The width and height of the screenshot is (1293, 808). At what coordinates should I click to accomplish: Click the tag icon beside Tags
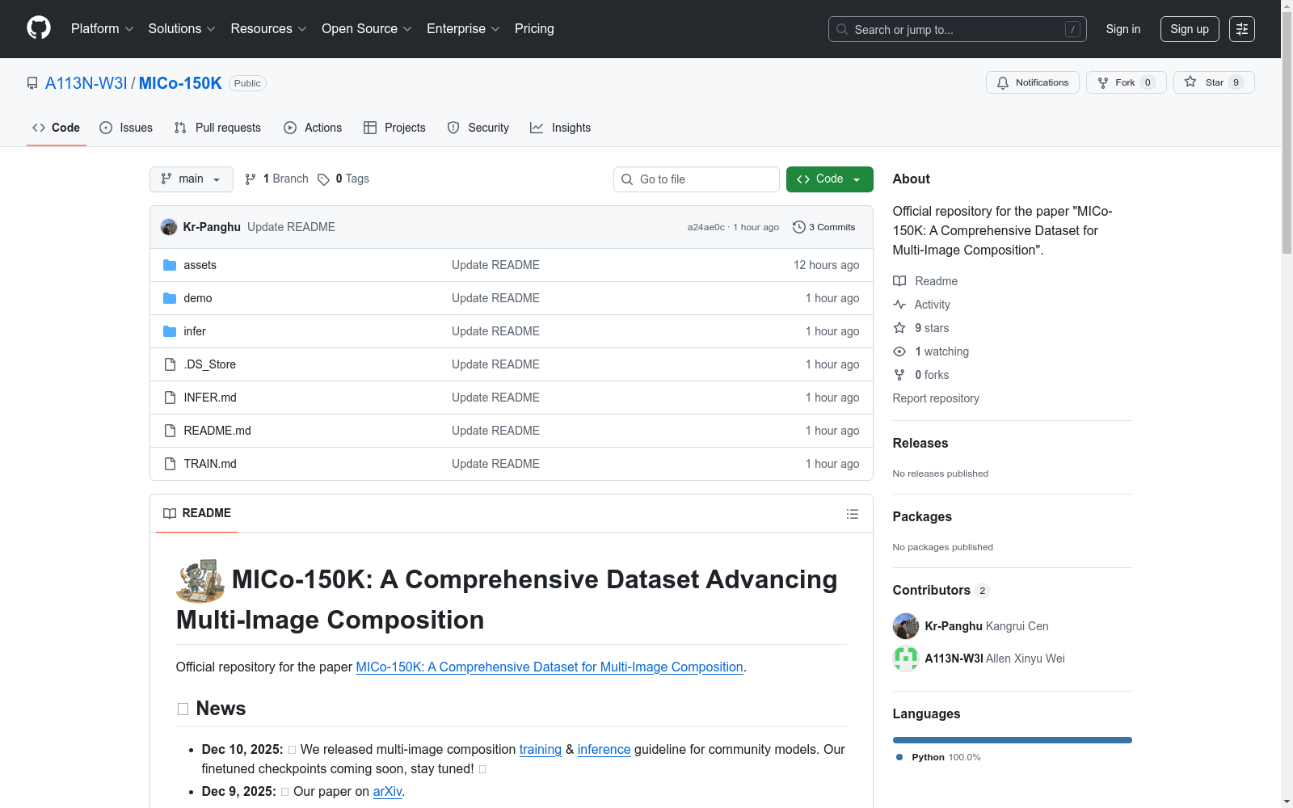click(x=323, y=179)
